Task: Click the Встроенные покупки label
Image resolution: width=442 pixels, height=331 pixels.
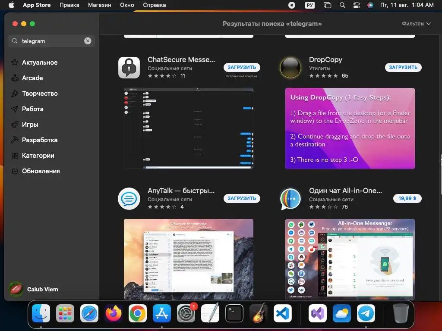Action: tap(242, 76)
